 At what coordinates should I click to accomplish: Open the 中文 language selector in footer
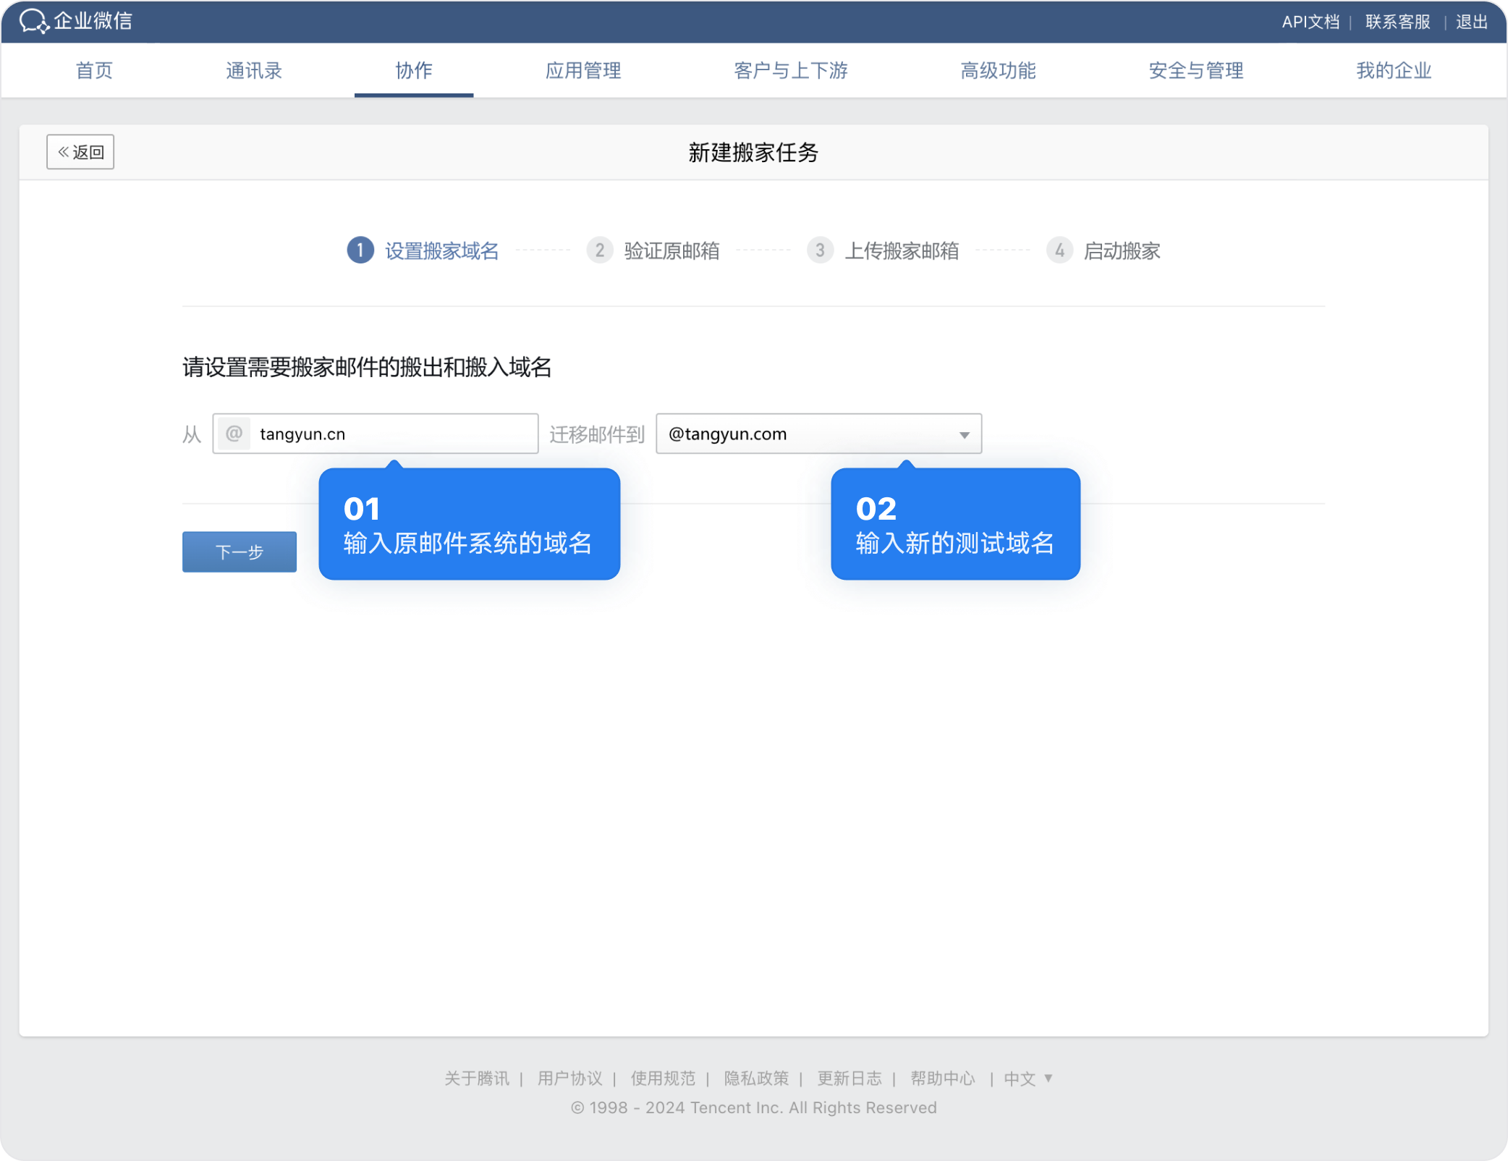point(1028,1078)
